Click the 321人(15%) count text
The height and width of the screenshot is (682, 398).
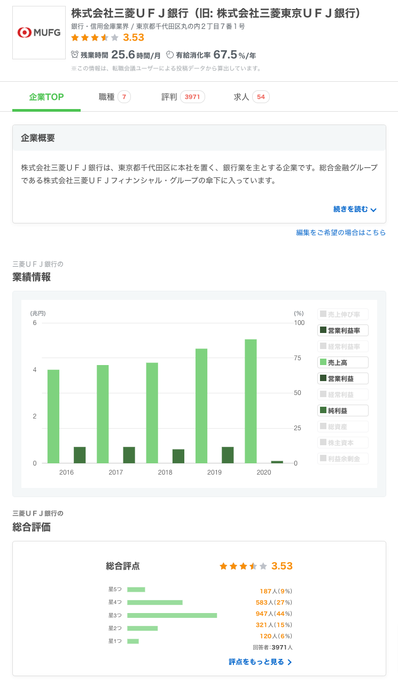click(x=274, y=625)
